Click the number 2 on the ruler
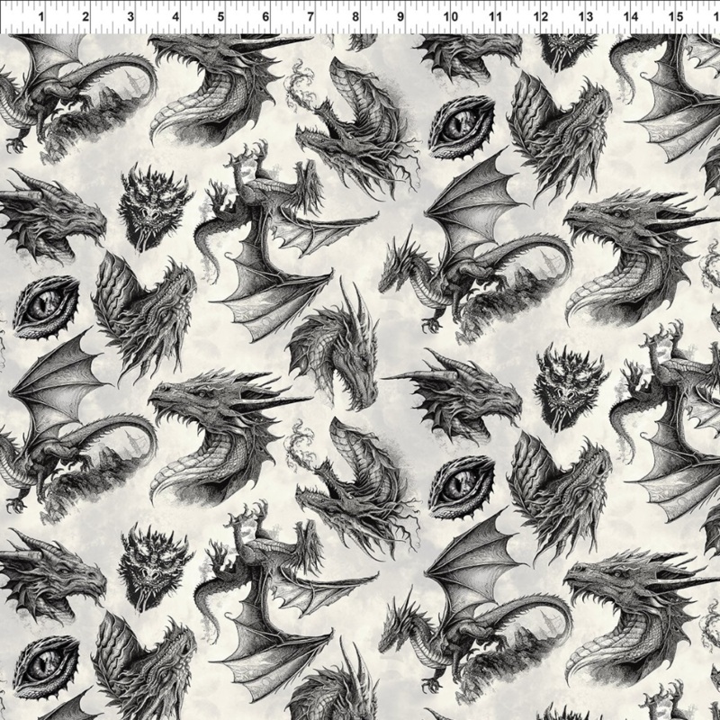Screen dimensions: 720x720 pos(85,17)
